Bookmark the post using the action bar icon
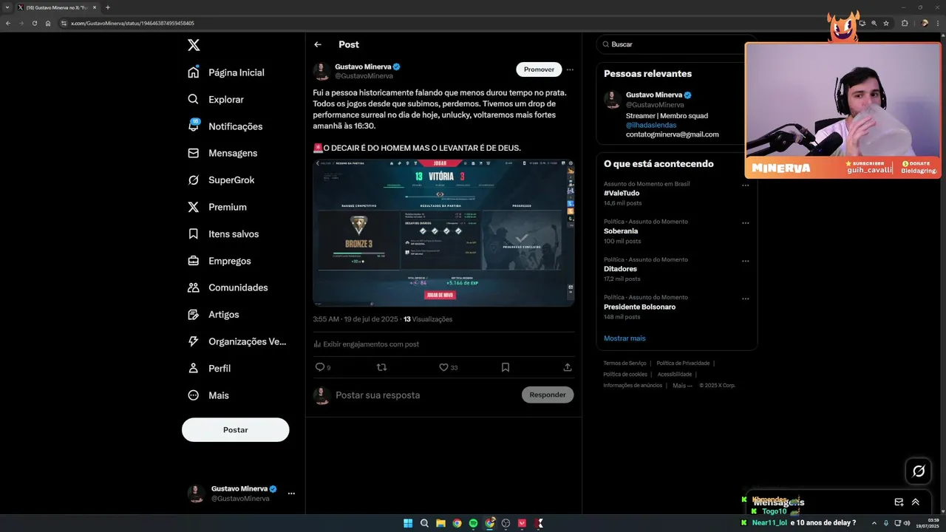Image resolution: width=946 pixels, height=532 pixels. [506, 367]
